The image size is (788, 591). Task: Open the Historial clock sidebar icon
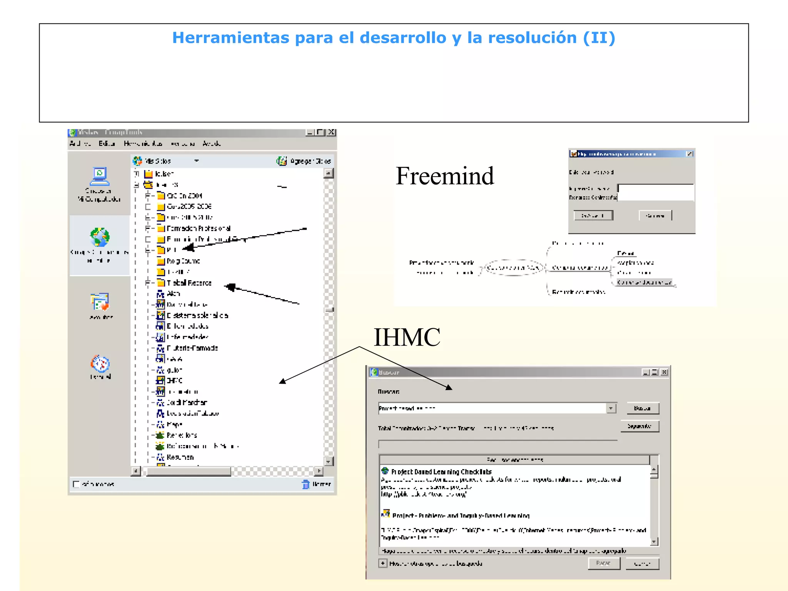(x=100, y=364)
